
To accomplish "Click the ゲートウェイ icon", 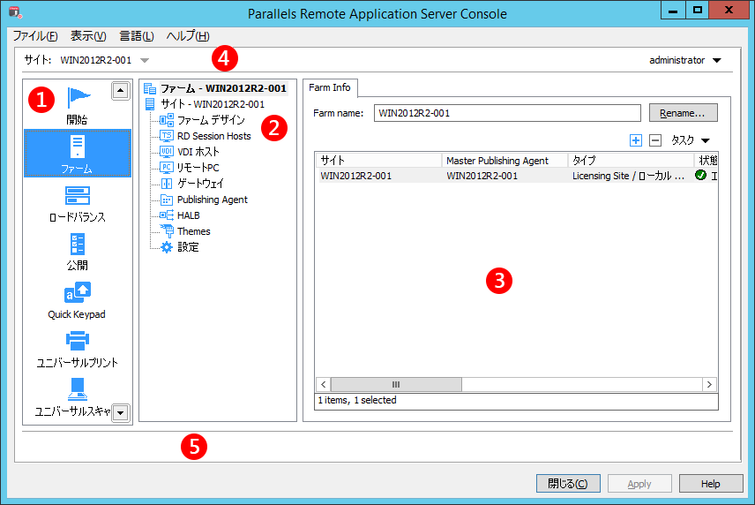I will pos(167,184).
